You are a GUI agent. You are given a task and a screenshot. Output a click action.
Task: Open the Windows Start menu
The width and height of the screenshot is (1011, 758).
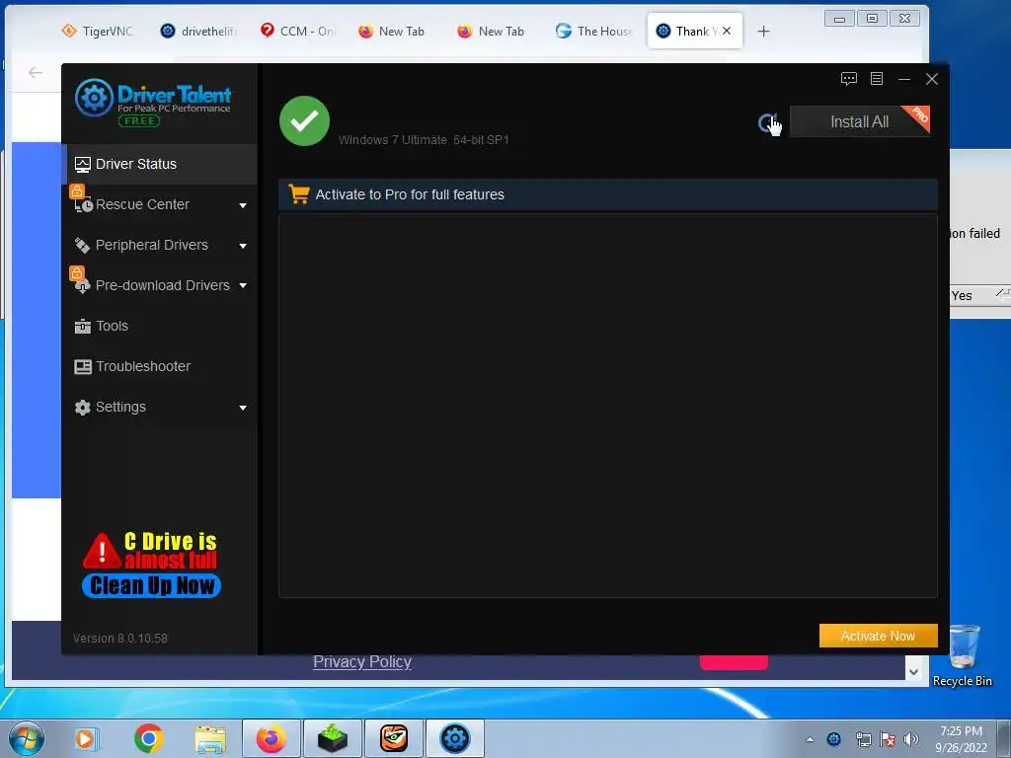[x=26, y=738]
